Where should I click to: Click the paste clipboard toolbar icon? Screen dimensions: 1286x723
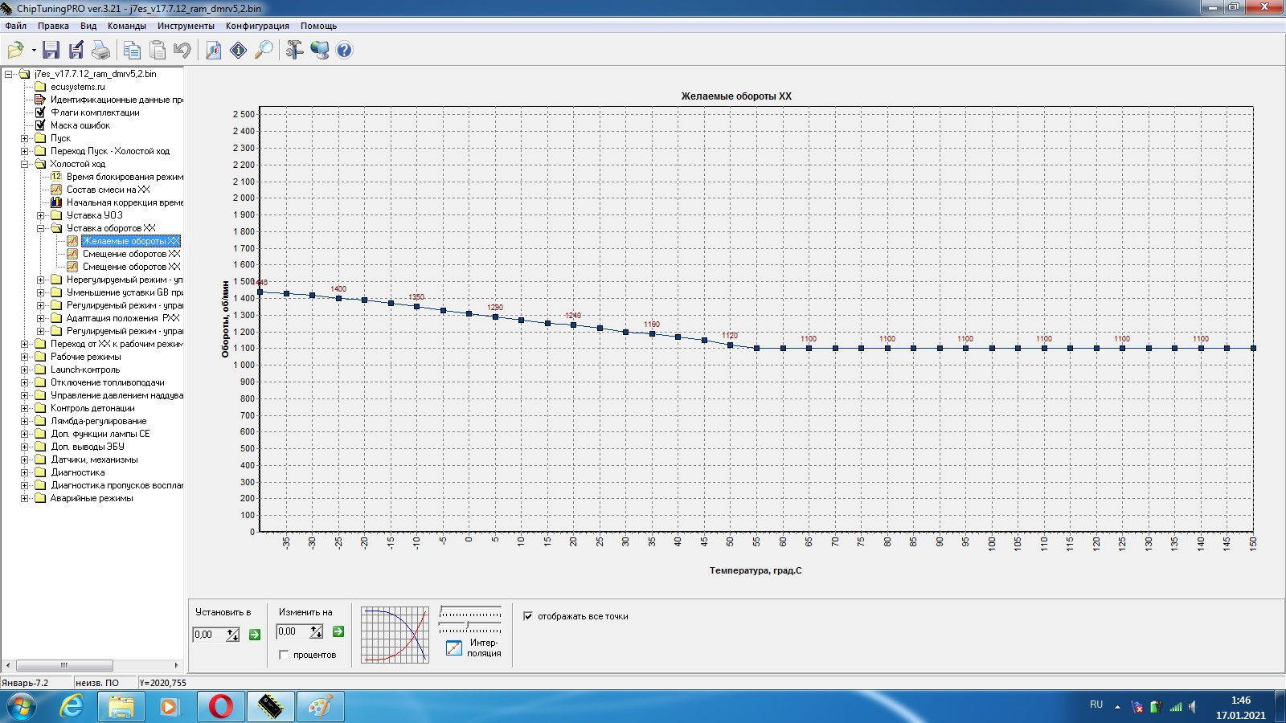pyautogui.click(x=158, y=51)
